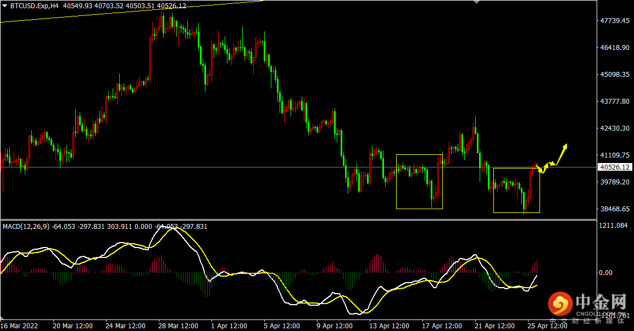The height and width of the screenshot is (331, 634).
Task: Click the MACD scale value 1211.084
Action: (x=613, y=226)
